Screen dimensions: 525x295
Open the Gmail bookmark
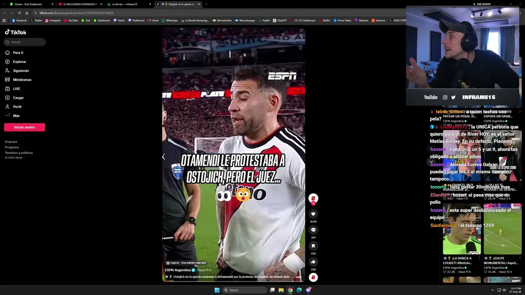[153, 20]
